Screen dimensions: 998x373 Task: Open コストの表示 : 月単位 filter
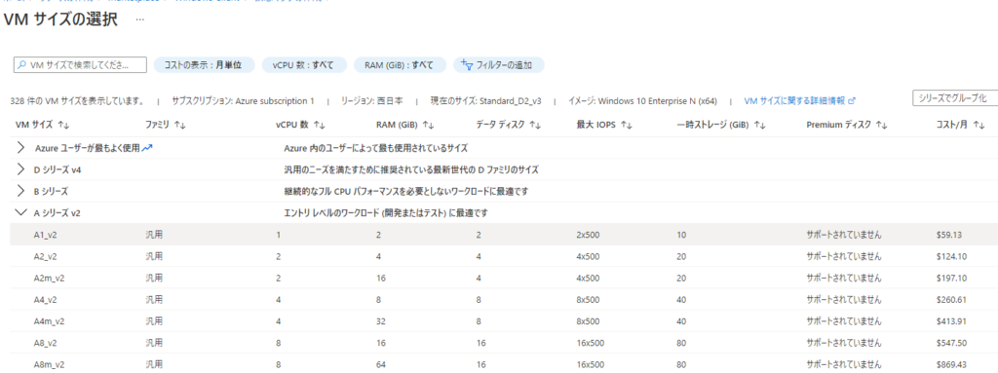click(205, 65)
